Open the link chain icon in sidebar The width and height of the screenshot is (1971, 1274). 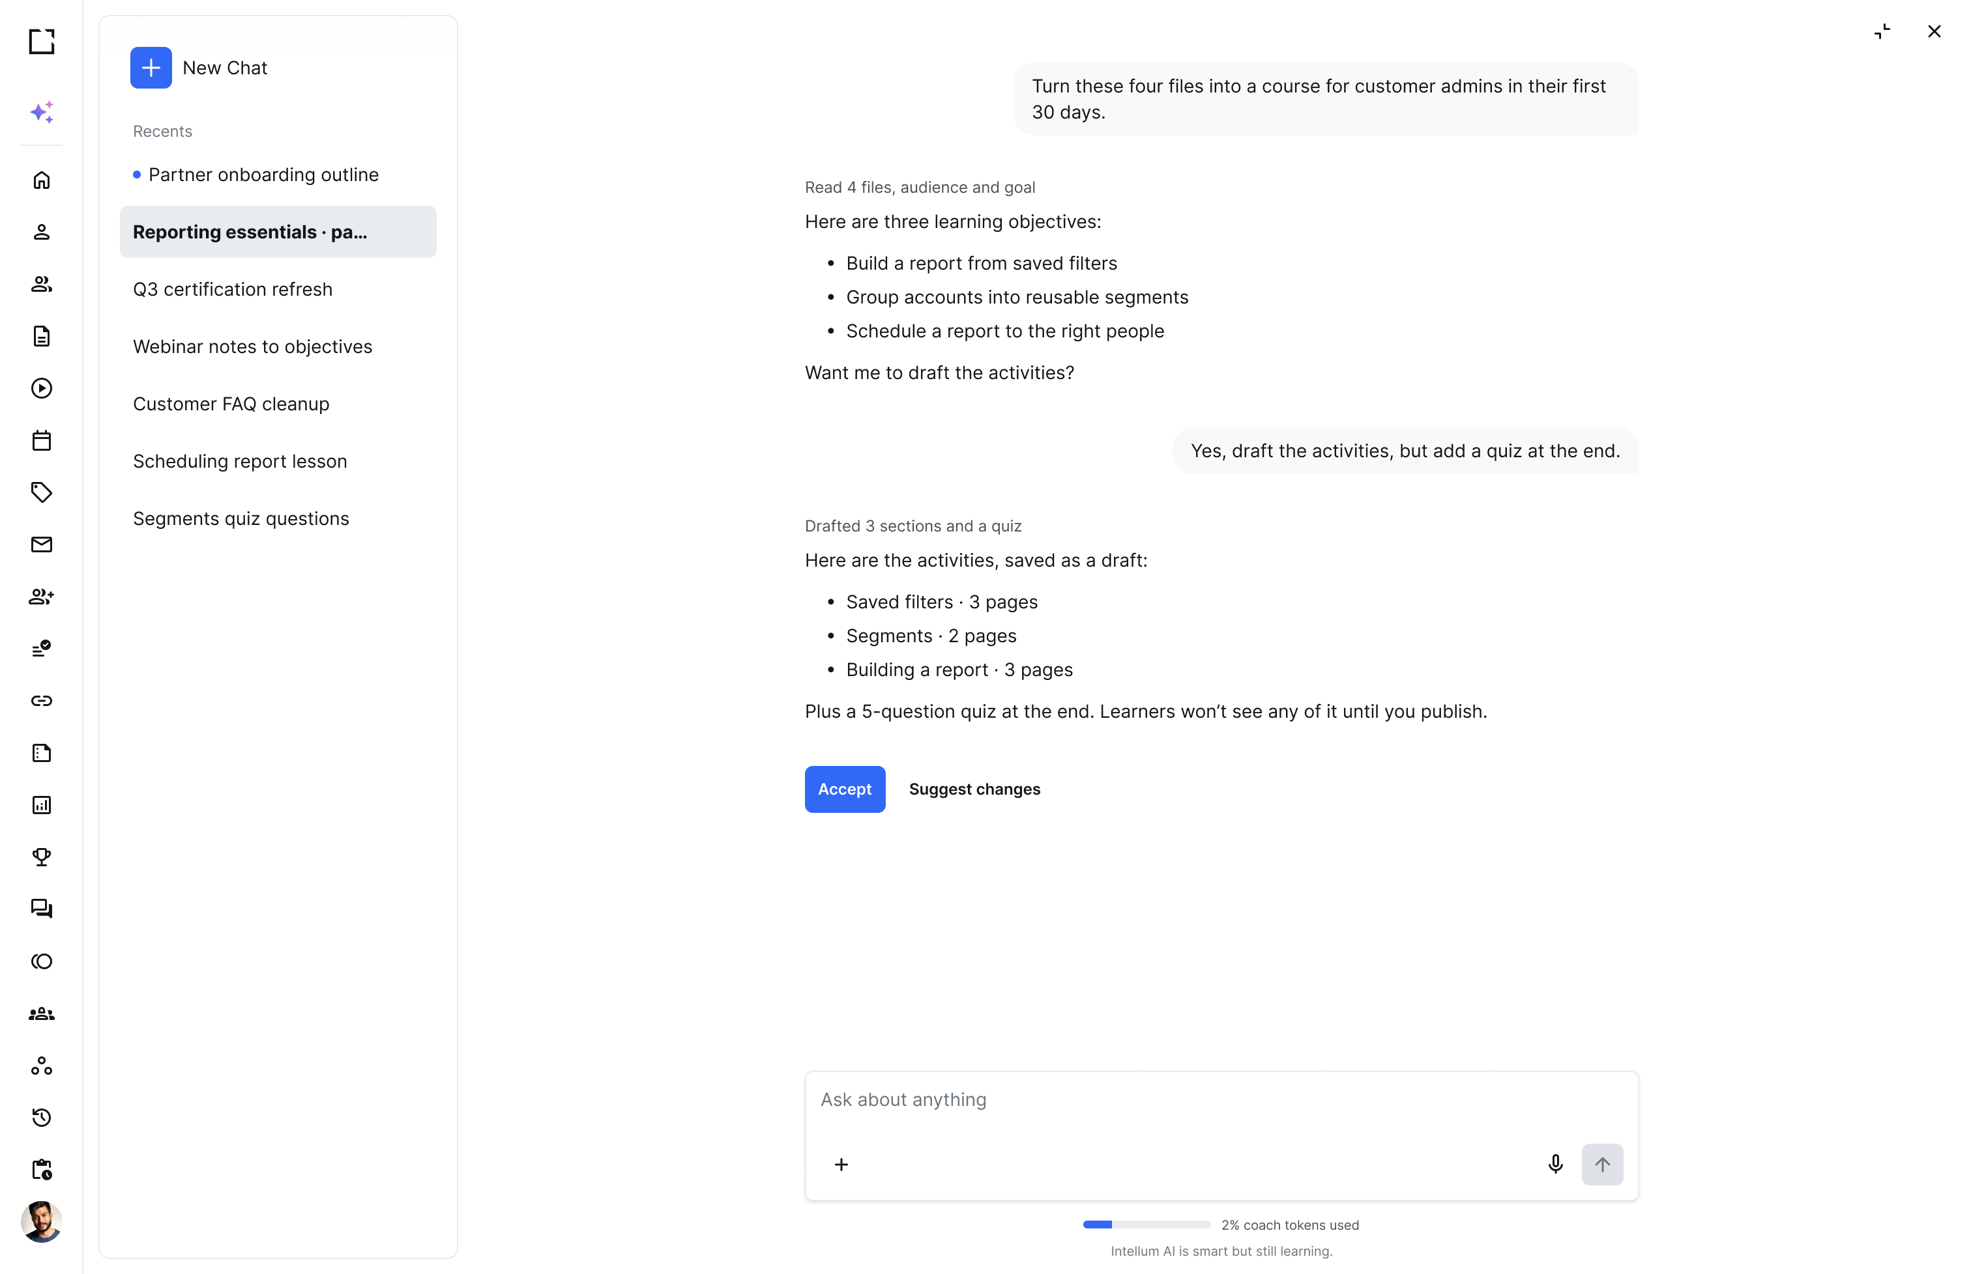tap(42, 701)
